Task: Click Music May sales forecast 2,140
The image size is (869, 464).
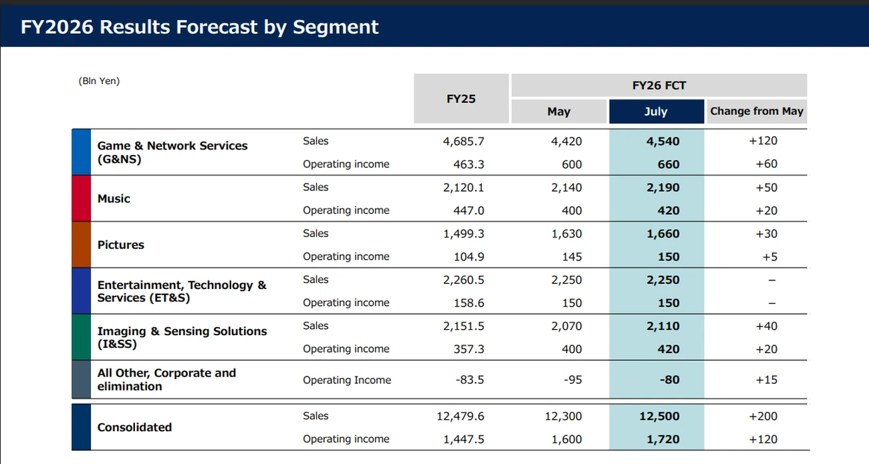Action: pyautogui.click(x=567, y=188)
